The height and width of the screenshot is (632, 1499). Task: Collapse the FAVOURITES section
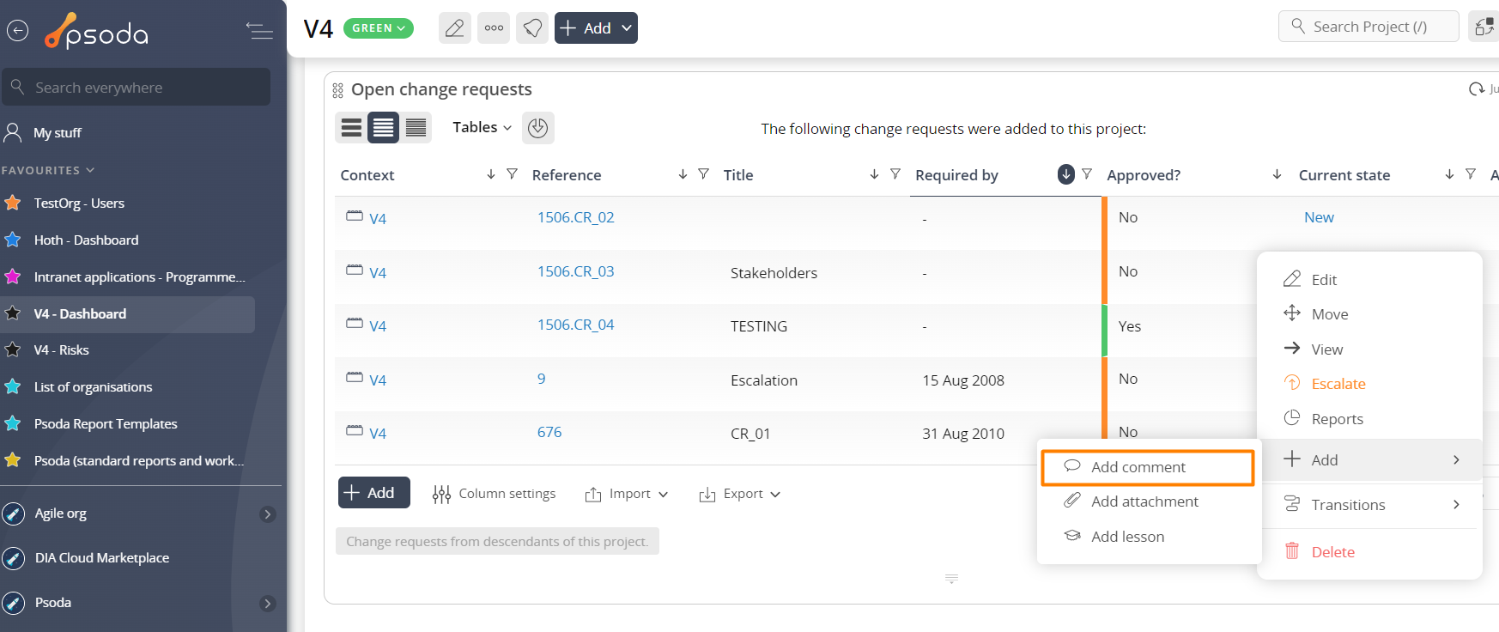click(x=48, y=170)
